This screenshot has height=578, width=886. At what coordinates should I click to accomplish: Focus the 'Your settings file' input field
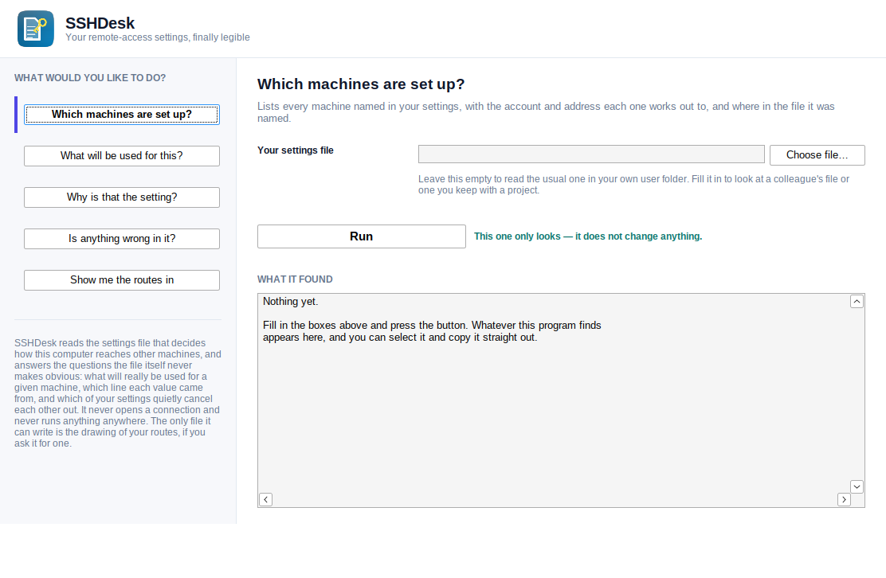click(x=591, y=154)
